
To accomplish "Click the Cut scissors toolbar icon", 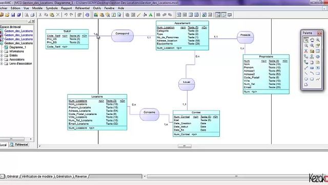I will pyautogui.click(x=40, y=15).
